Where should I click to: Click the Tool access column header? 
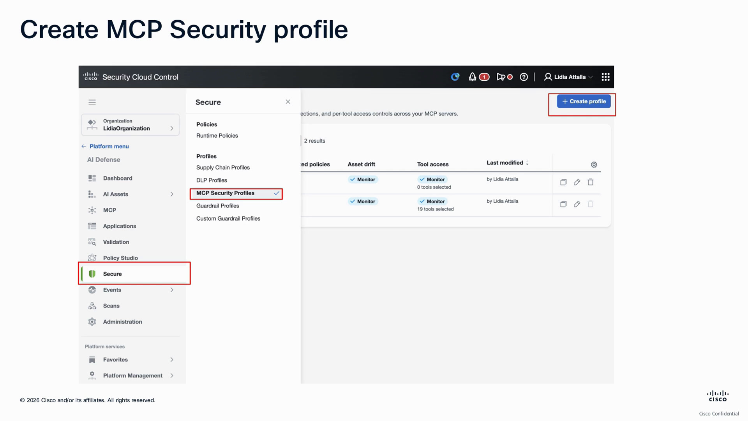pos(433,165)
